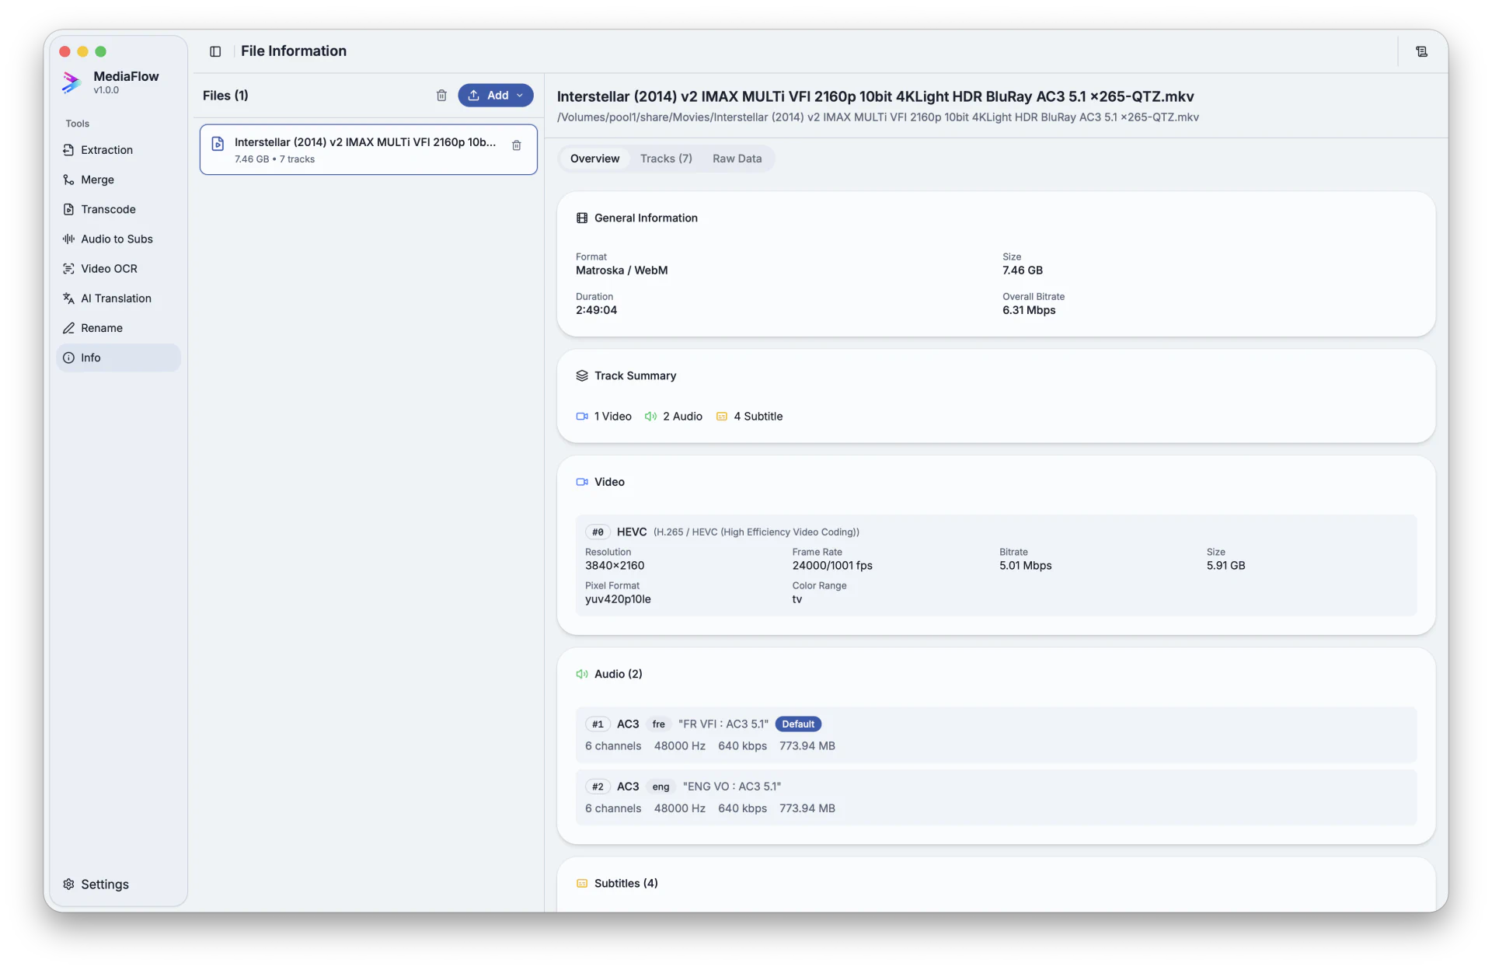This screenshot has height=970, width=1492.
Task: Click the #2 badge on English AC3 track
Action: (x=598, y=787)
